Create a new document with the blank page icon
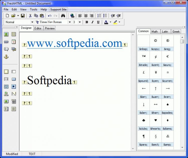The width and height of the screenshot is (188, 158). tap(7, 16)
